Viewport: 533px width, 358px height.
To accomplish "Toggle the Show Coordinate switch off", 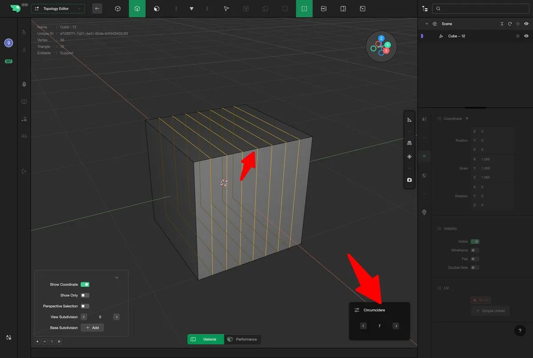I will (85, 285).
